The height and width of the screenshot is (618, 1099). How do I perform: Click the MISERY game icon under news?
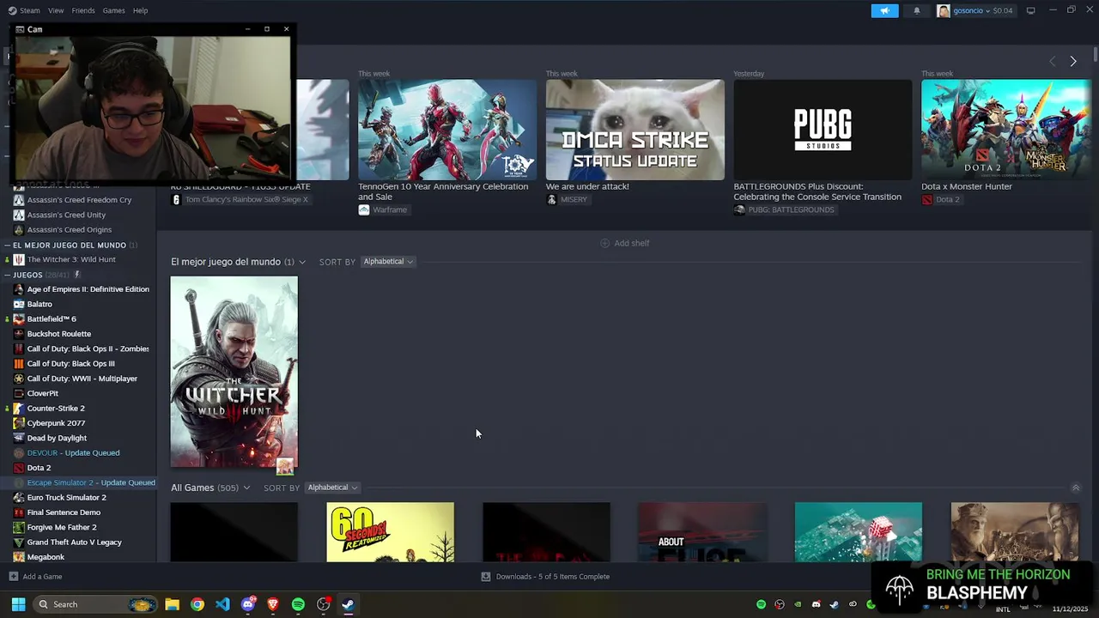[x=552, y=199]
